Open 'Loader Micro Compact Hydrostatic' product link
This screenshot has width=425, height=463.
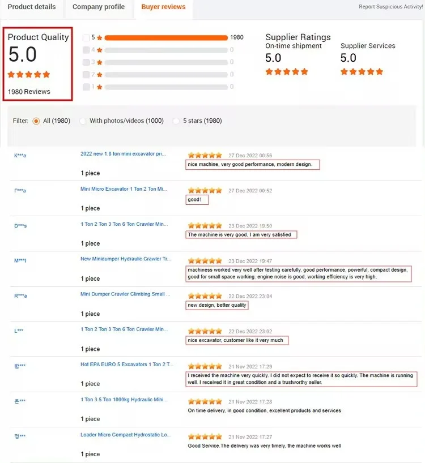click(x=124, y=435)
